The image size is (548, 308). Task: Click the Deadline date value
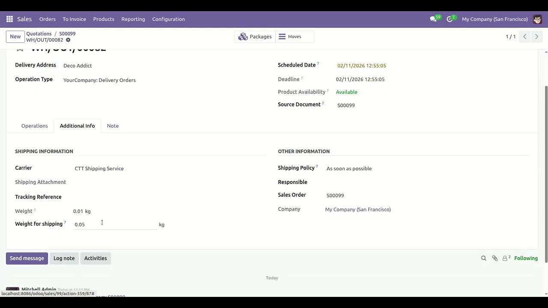[360, 80]
